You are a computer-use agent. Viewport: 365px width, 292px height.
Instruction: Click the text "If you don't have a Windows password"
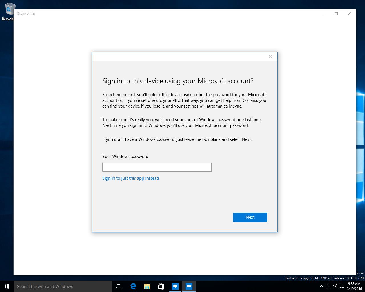(x=138, y=139)
